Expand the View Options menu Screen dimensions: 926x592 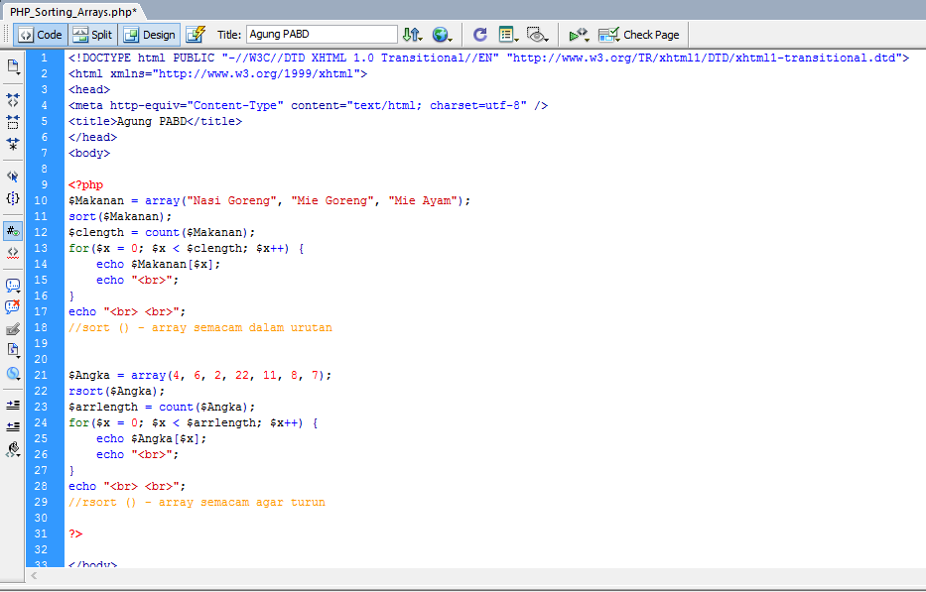pos(509,35)
